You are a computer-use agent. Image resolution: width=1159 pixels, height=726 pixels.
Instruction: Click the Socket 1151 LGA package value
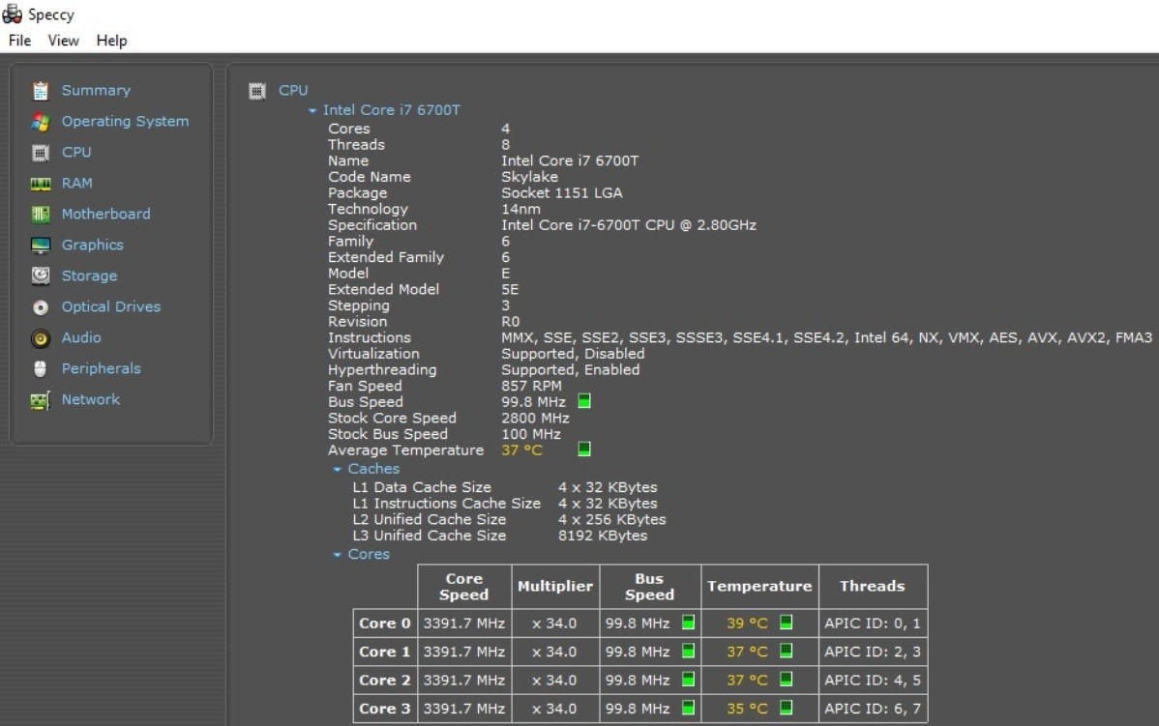coord(562,193)
